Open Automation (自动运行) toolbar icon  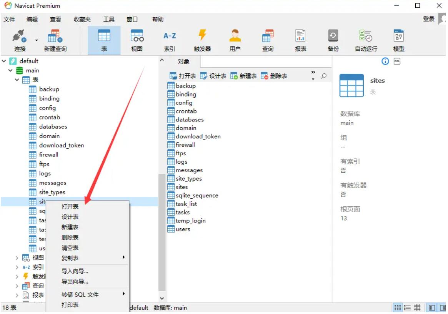pos(366,37)
